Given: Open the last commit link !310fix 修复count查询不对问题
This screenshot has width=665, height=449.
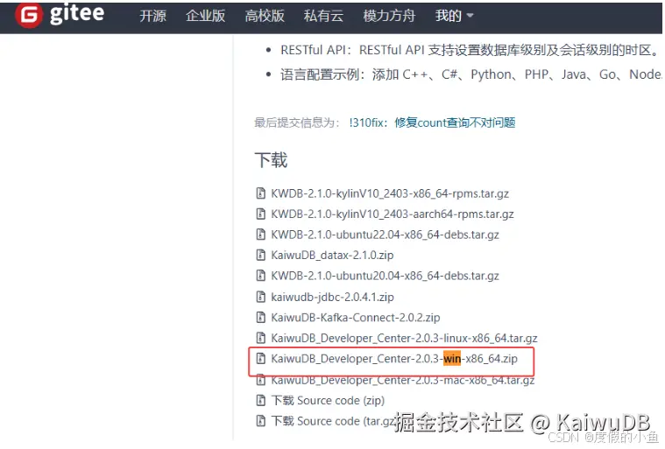Looking at the screenshot, I should pyautogui.click(x=432, y=123).
